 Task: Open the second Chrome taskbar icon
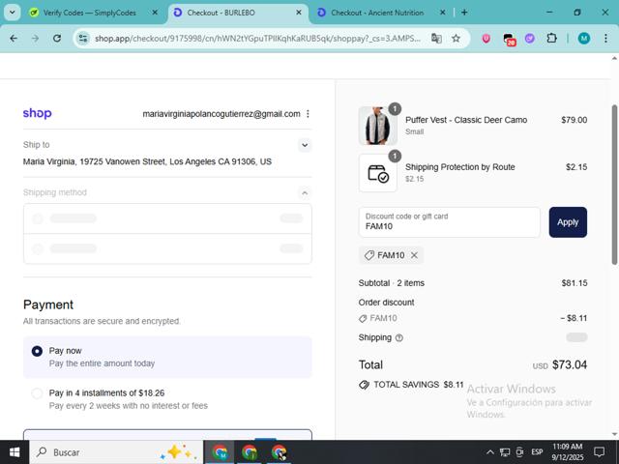click(250, 452)
